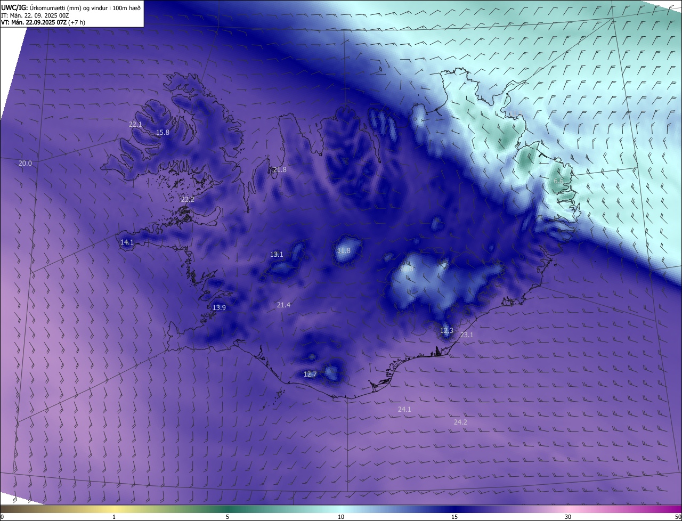Screen dimensions: 682x521
Task: Click the 1 tick on the color scale
Action: coord(114,517)
